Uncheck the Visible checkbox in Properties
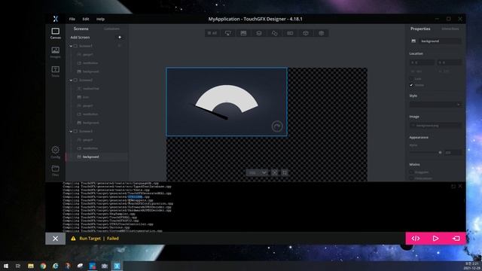Screen dimensions: 482x271 (x=411, y=85)
